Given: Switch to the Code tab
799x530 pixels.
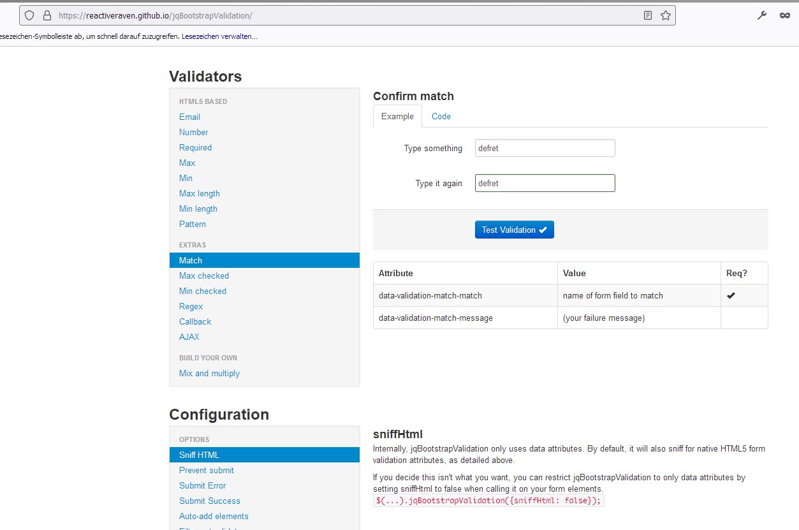Looking at the screenshot, I should [x=441, y=116].
